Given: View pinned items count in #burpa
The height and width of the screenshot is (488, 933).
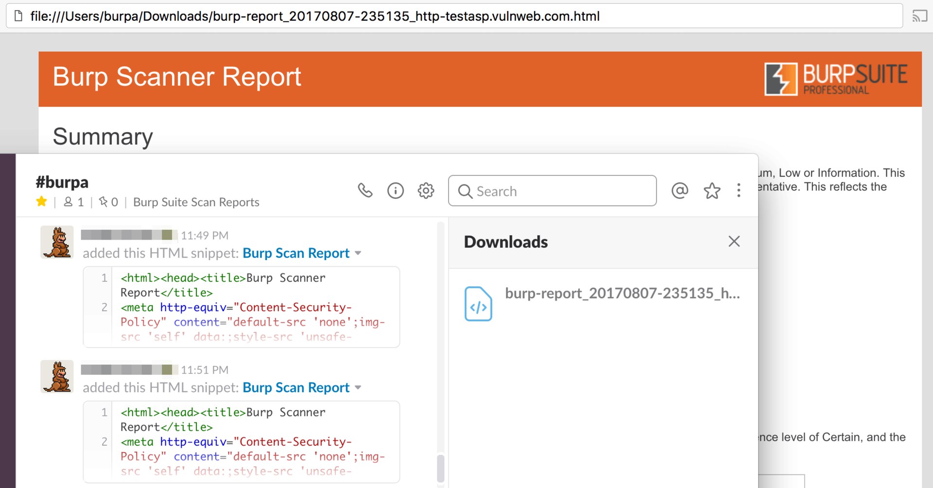Looking at the screenshot, I should (x=108, y=202).
